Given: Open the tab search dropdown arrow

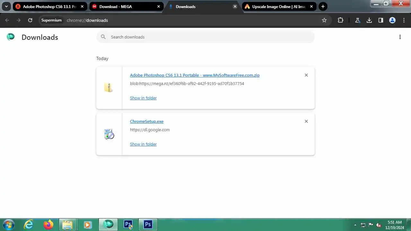Looking at the screenshot, I should coord(6,6).
